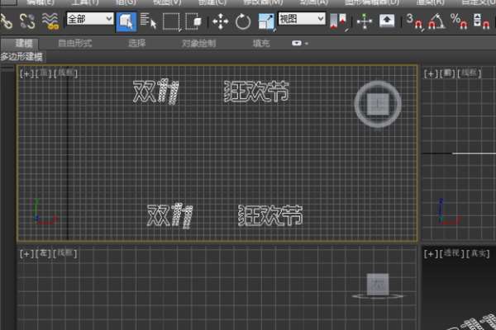Expand the 多边形建模 panel
Image resolution: width=496 pixels, height=330 pixels.
point(22,57)
